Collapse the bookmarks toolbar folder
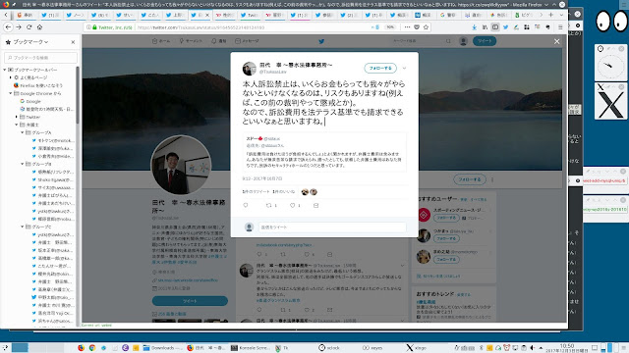Viewport: 629px width, 353px height. pos(5,70)
